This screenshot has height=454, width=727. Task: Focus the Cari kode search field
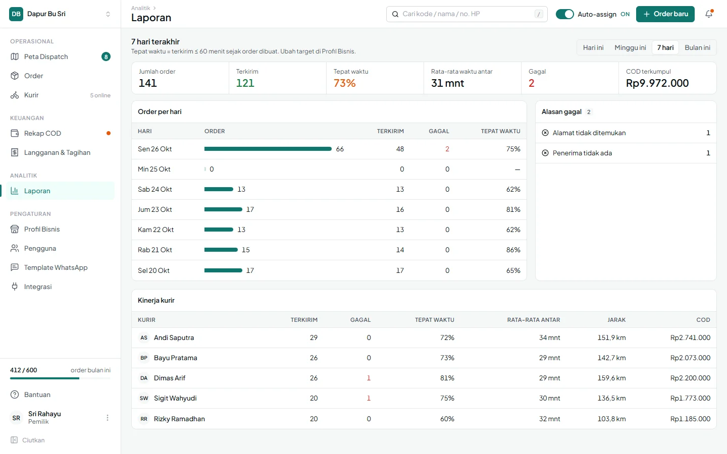(x=467, y=14)
